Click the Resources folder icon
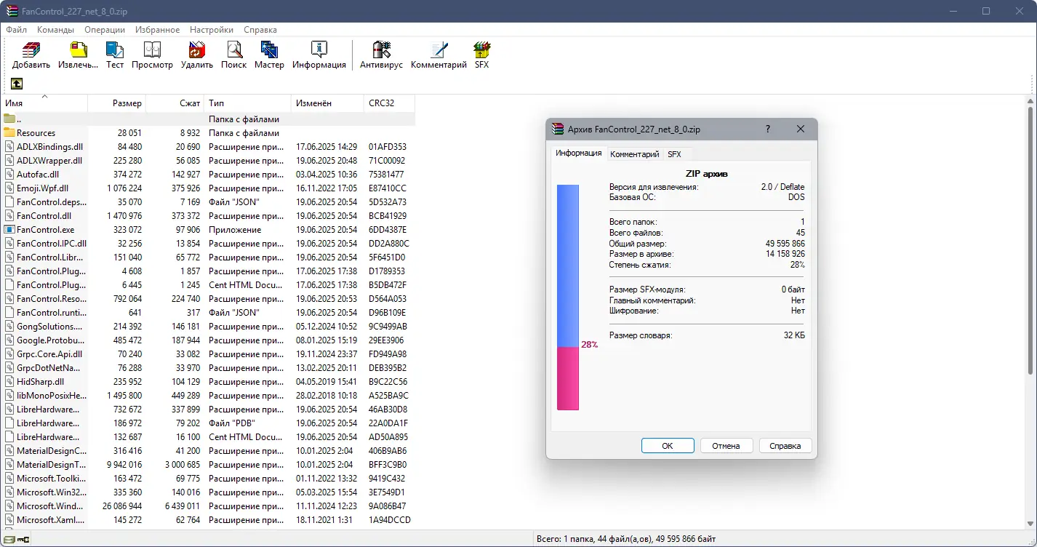 coord(9,133)
